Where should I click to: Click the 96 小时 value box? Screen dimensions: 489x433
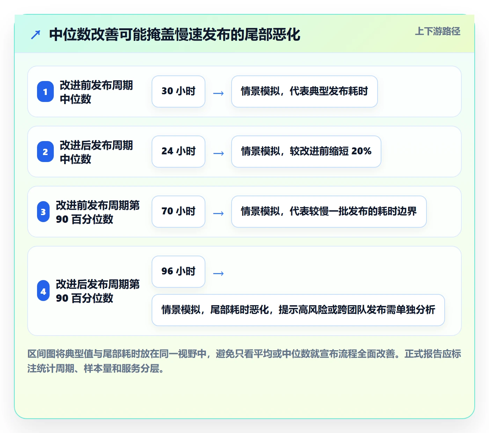pos(178,272)
